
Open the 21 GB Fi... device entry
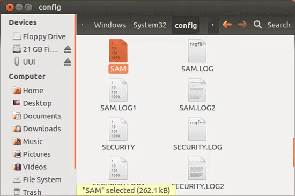40,49
